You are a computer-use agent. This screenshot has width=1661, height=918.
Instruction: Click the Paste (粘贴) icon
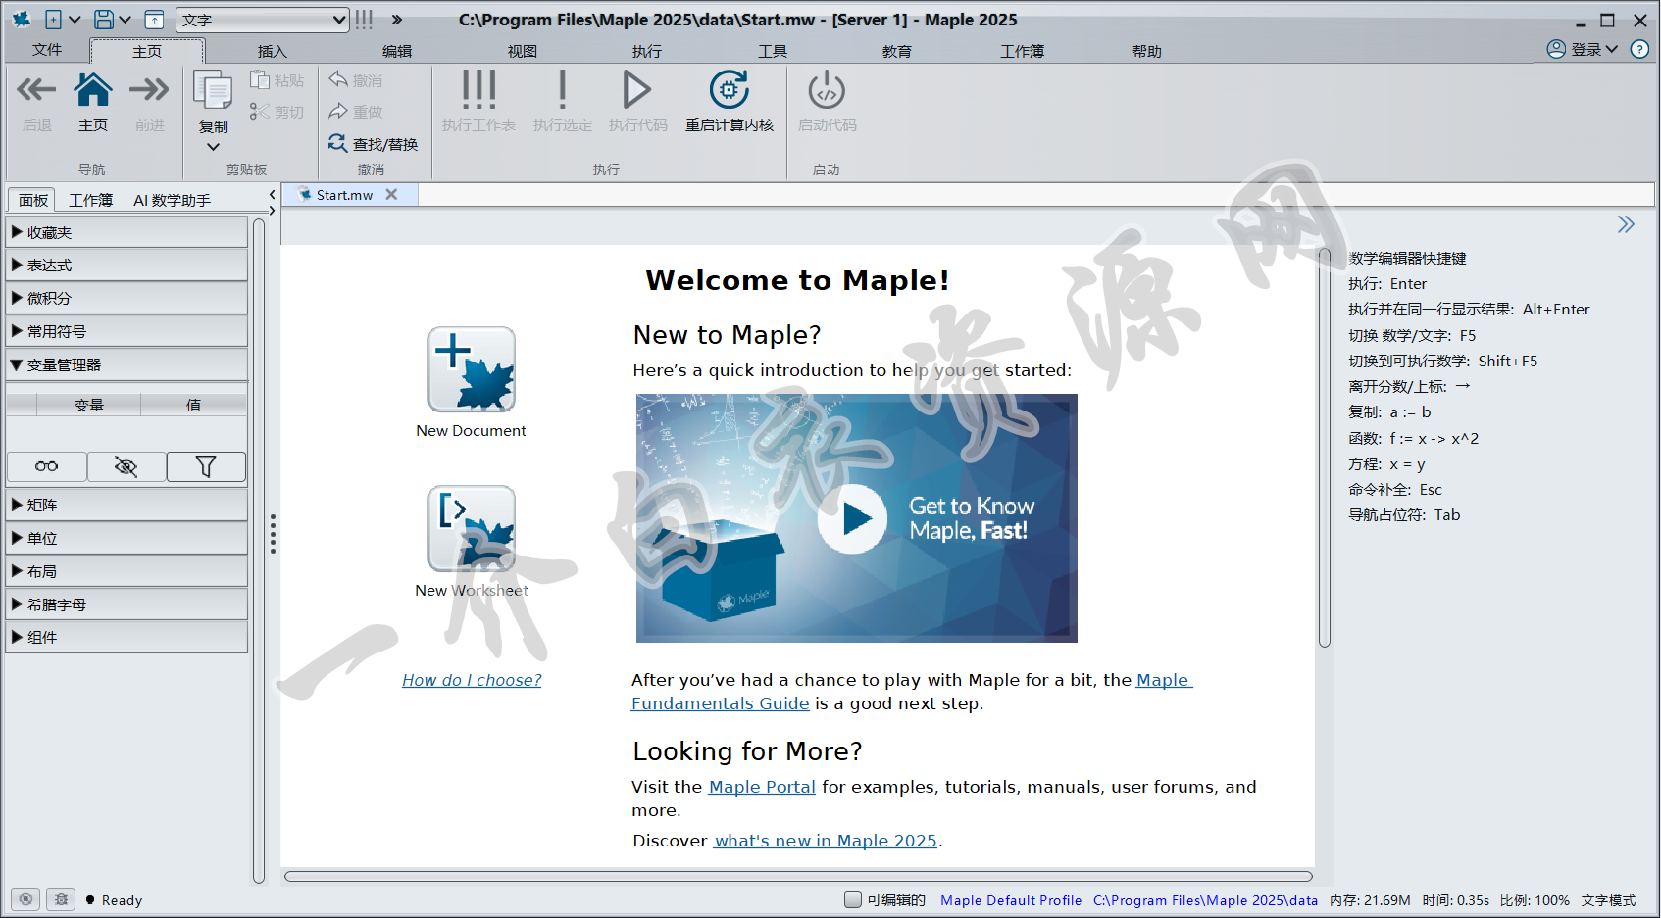260,80
